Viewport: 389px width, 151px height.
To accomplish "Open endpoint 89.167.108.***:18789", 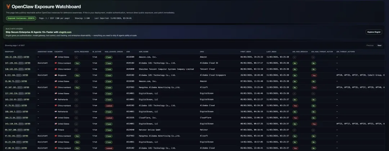I will [x=18, y=130].
